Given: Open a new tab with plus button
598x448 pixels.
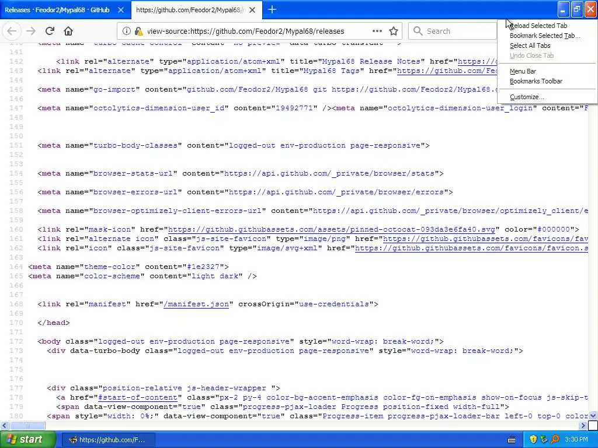Looking at the screenshot, I should (272, 10).
